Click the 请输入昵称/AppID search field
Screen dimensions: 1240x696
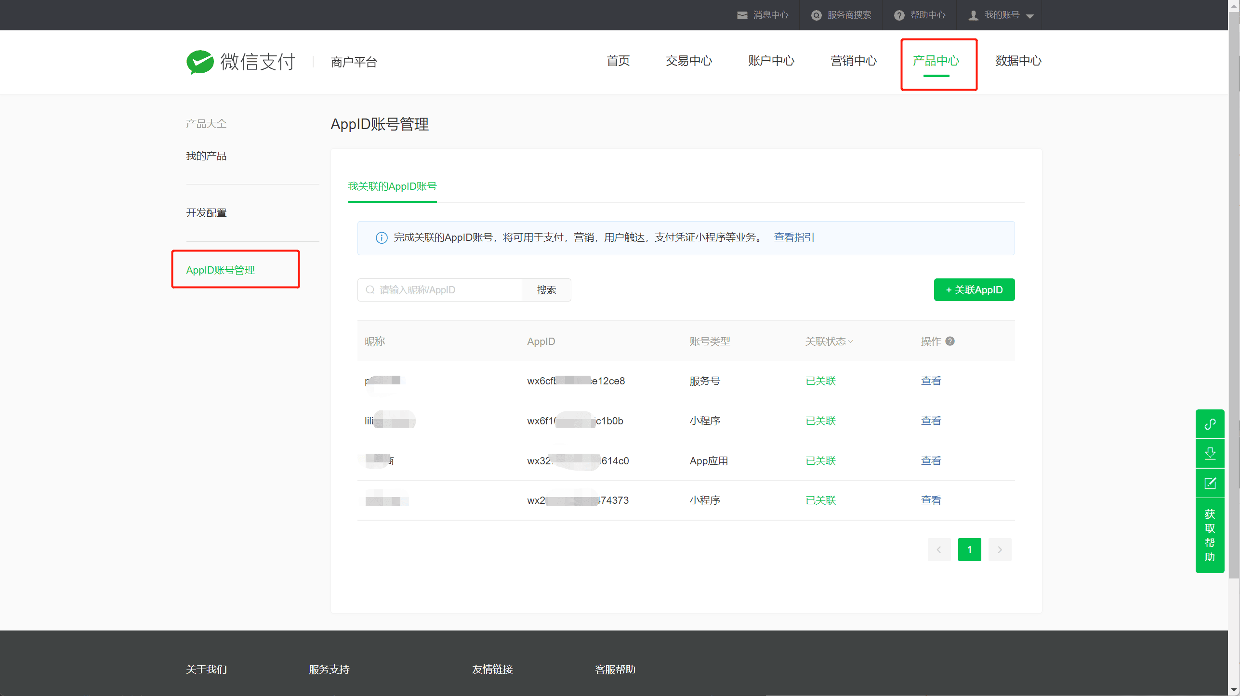click(x=440, y=290)
